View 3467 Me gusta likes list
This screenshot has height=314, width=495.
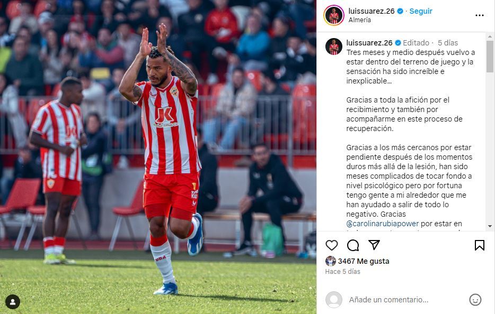click(x=364, y=261)
